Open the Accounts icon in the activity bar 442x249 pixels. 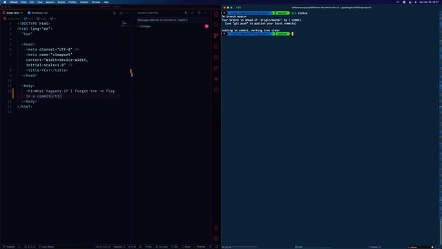click(216, 228)
